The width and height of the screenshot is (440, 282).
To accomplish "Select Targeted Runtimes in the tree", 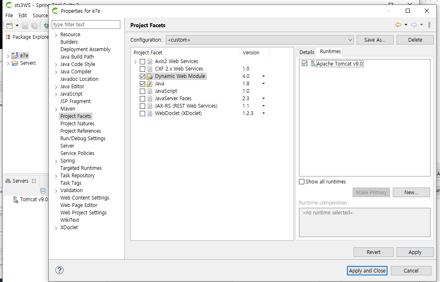I will (81, 168).
